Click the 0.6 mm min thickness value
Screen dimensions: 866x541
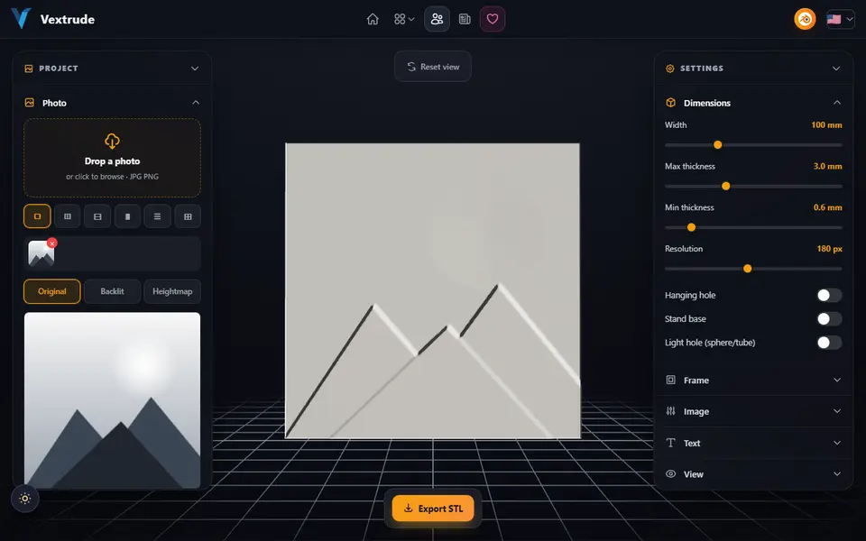coord(827,207)
